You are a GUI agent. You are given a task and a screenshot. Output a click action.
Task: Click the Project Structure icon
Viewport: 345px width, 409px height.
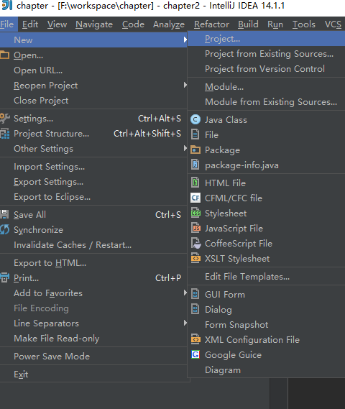(5, 134)
